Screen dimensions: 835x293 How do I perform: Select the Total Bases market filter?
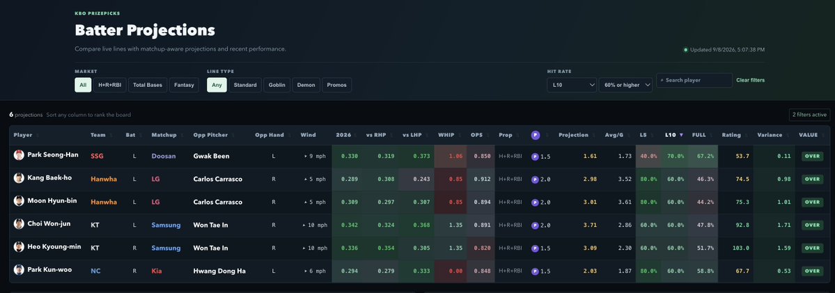tap(148, 85)
